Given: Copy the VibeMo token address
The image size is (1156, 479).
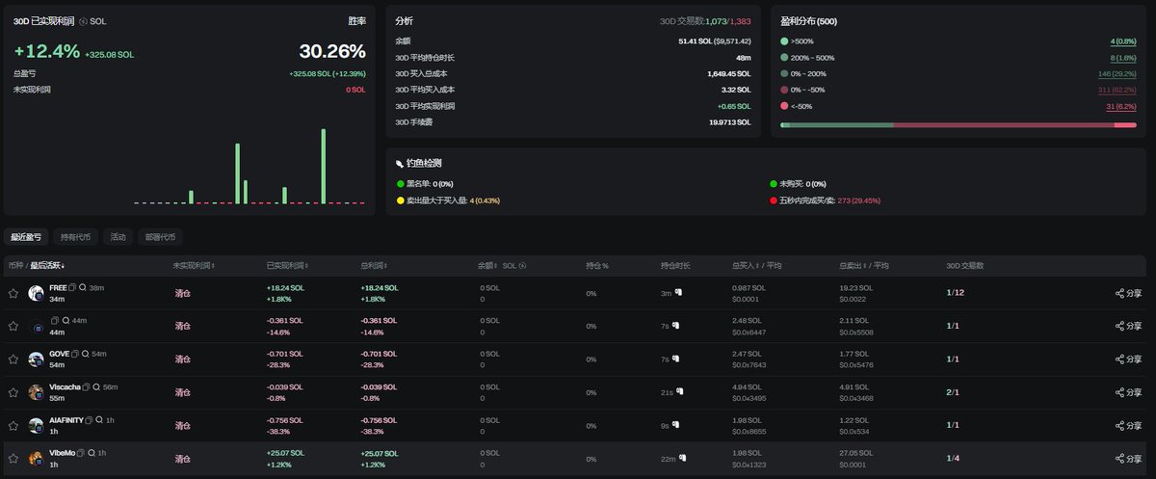Looking at the screenshot, I should (81, 453).
